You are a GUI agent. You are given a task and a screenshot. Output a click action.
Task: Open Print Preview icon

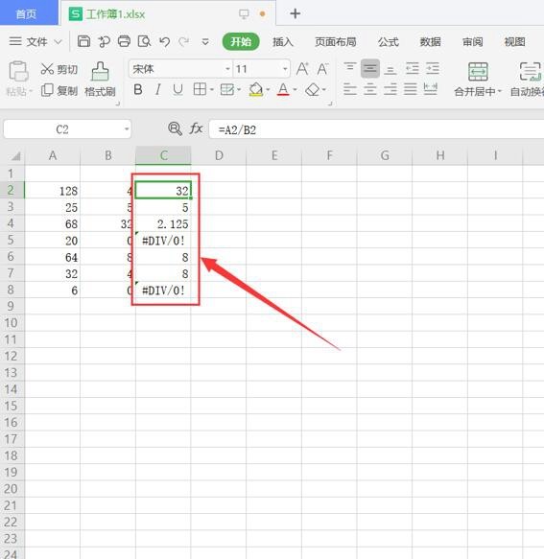pyautogui.click(x=144, y=42)
